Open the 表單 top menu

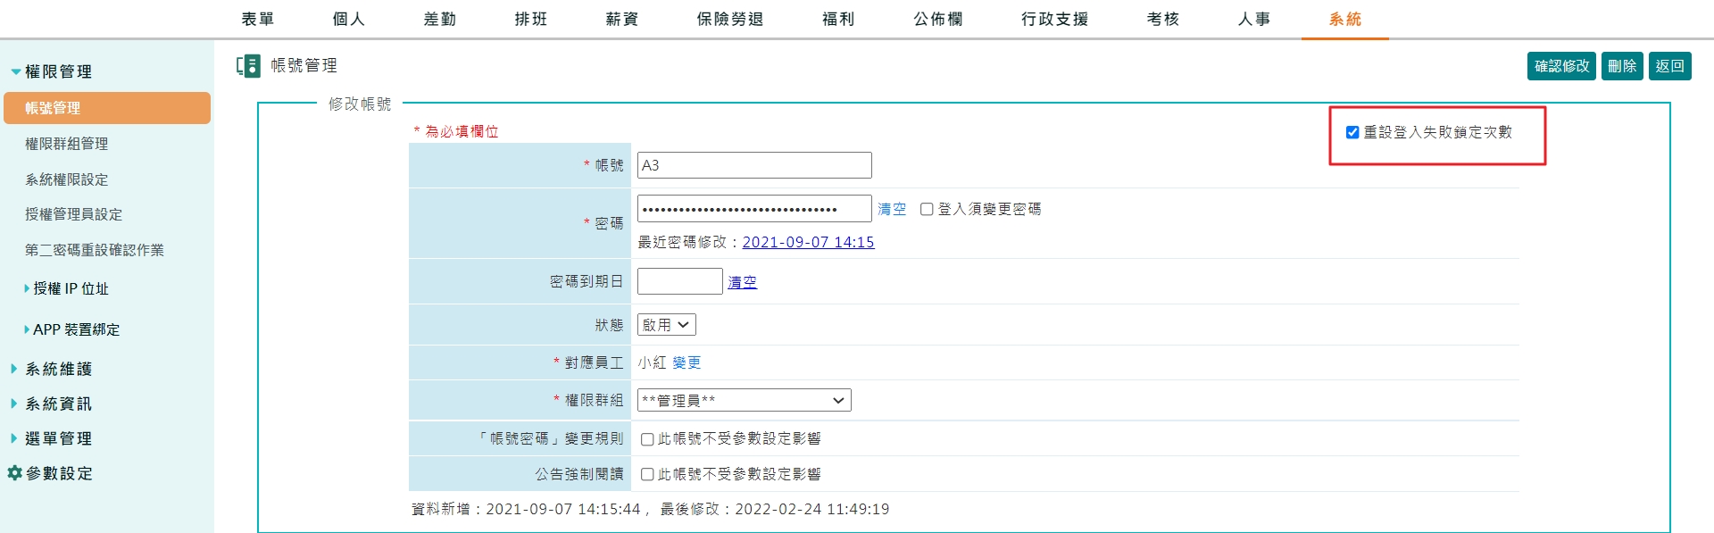coord(258,19)
